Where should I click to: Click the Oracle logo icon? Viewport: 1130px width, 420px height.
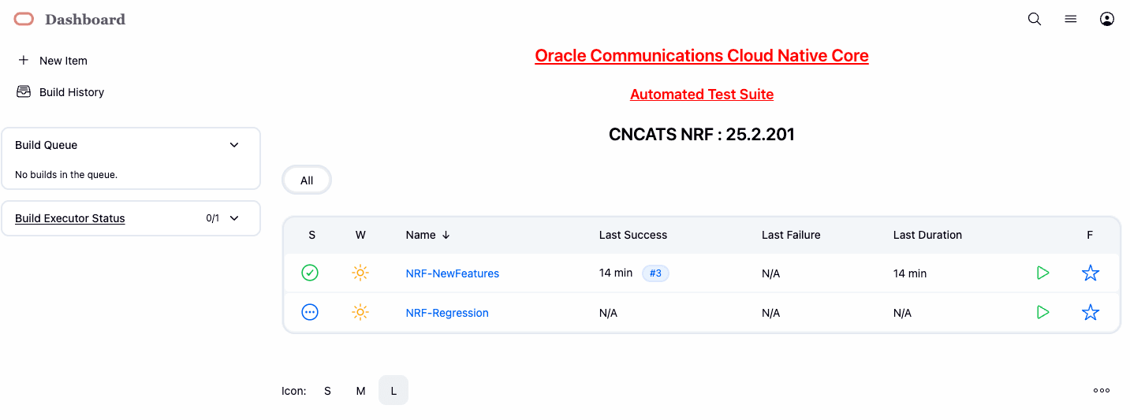24,19
